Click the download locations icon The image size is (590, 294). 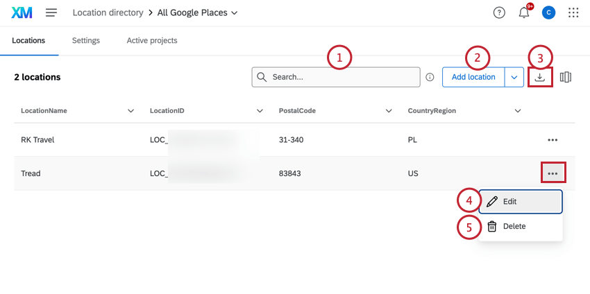540,77
